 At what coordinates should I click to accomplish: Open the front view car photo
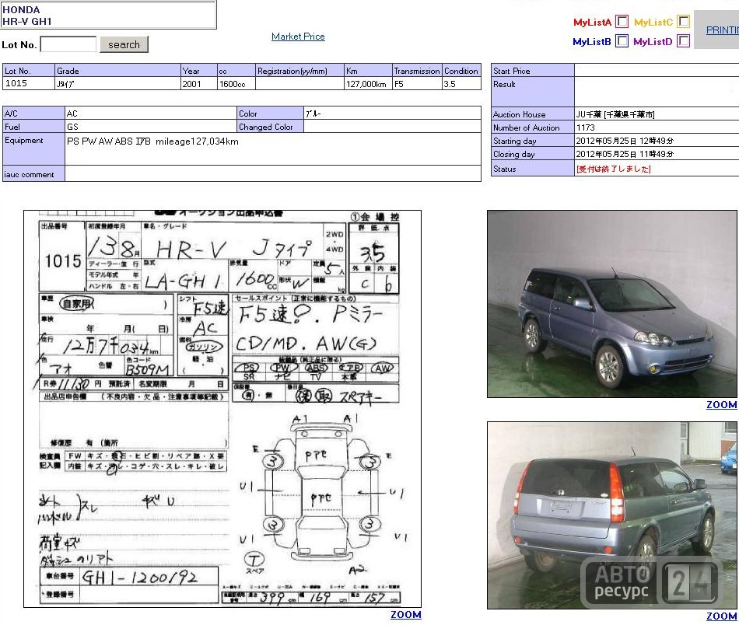click(x=611, y=304)
